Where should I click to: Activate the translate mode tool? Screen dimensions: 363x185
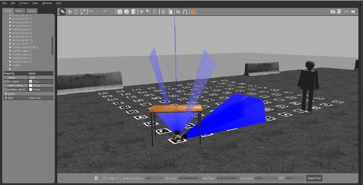click(x=69, y=12)
